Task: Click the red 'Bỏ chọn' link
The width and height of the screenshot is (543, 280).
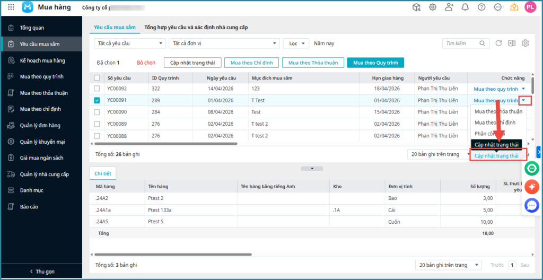Action: click(x=146, y=63)
